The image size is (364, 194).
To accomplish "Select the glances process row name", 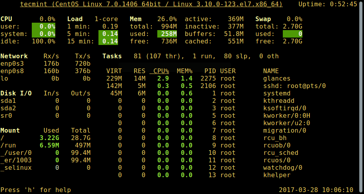I will coord(277,78).
